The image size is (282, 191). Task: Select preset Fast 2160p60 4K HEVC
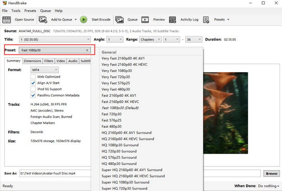pos(120,102)
